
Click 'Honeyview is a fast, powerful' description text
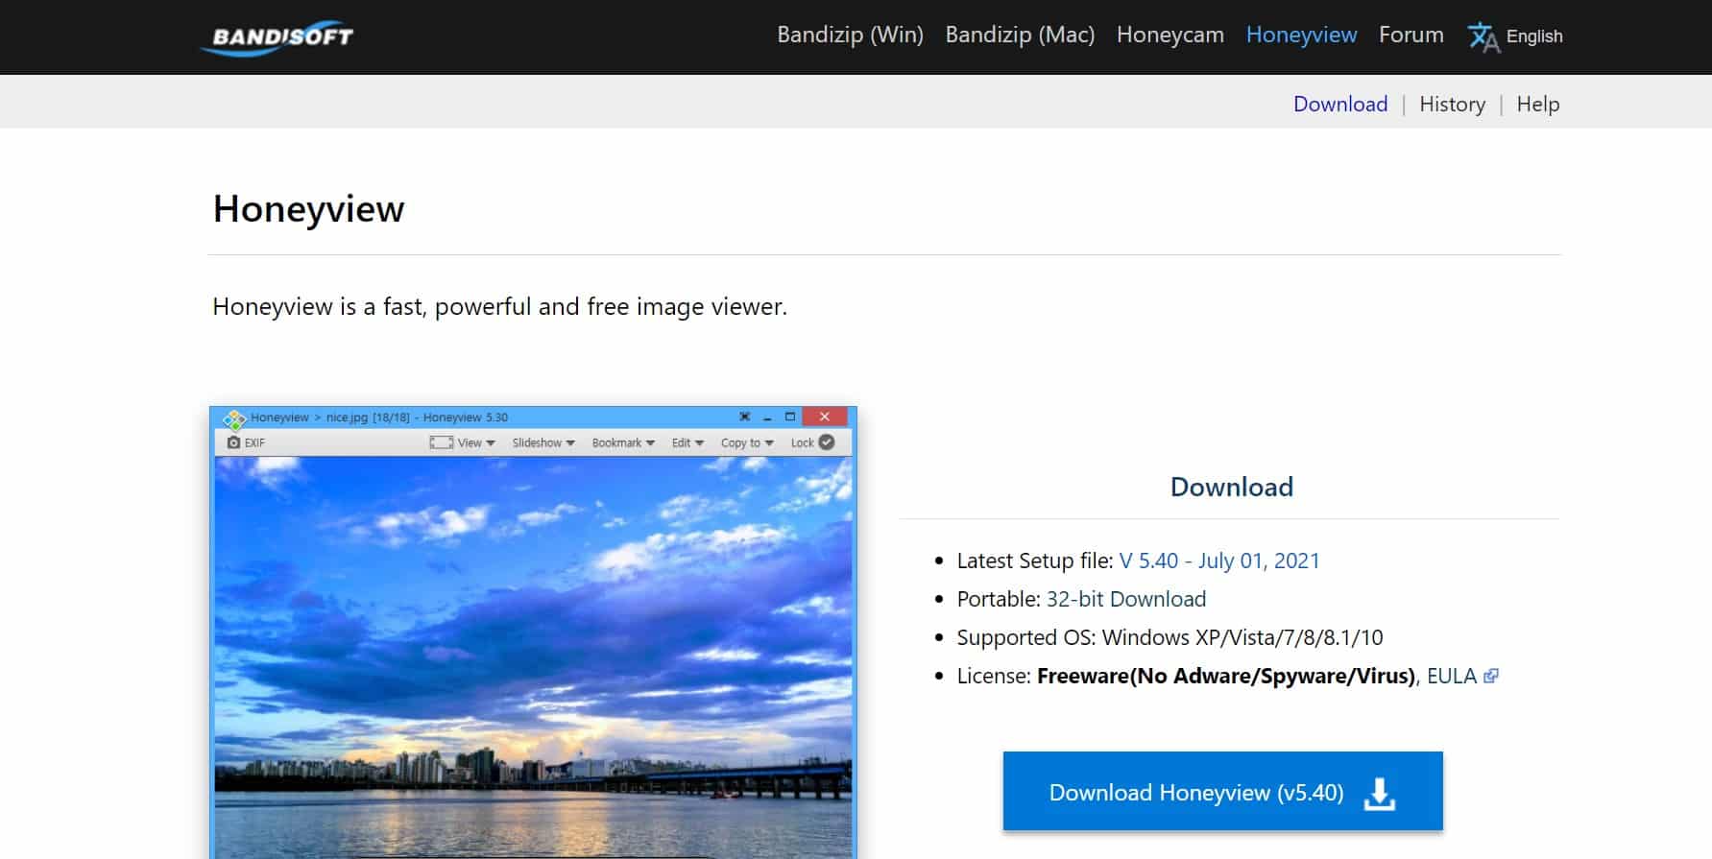499,306
